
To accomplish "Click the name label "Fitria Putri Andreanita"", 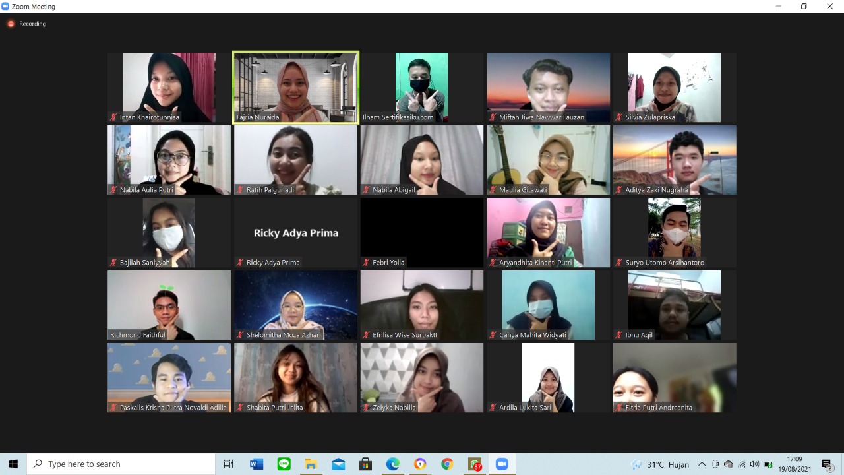I will [659, 408].
